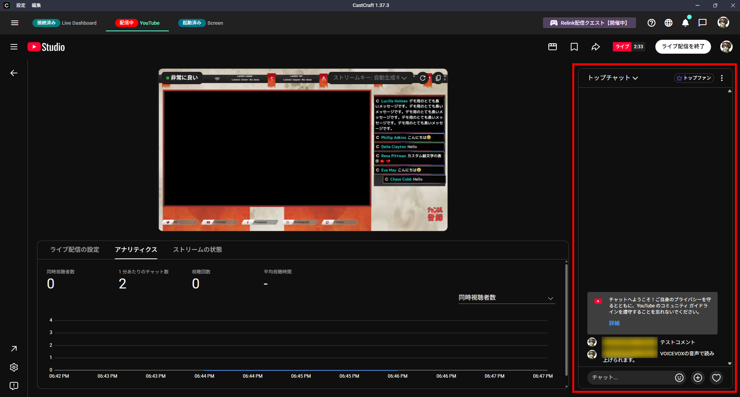The height and width of the screenshot is (397, 740).
Task: Click the トップファン button
Action: coord(694,78)
